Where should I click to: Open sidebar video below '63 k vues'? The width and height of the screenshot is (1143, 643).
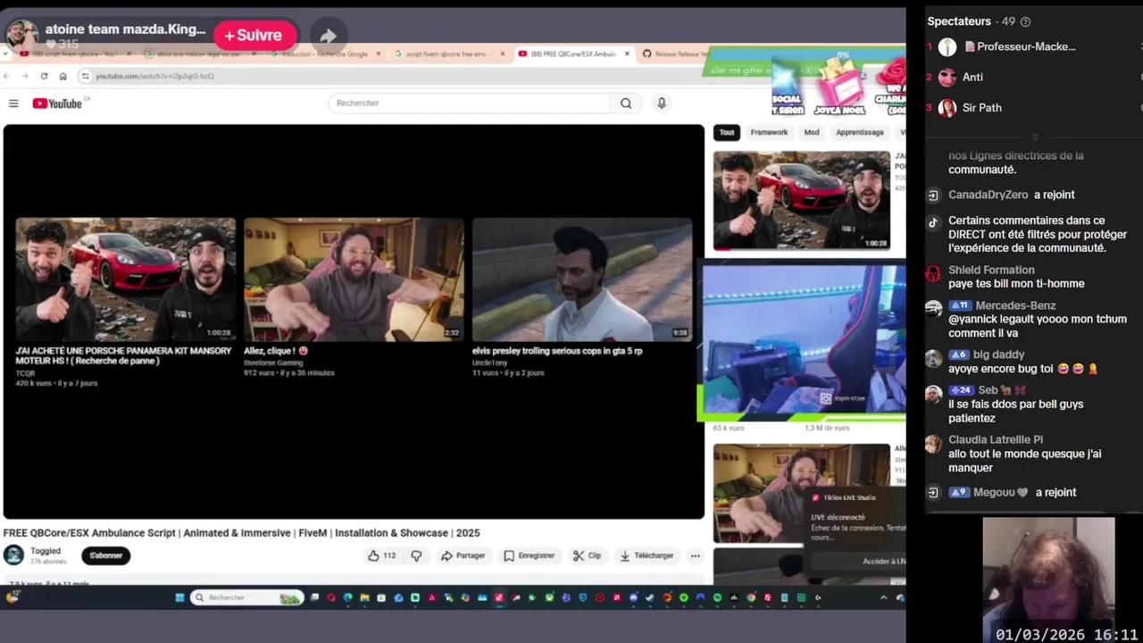click(802, 493)
